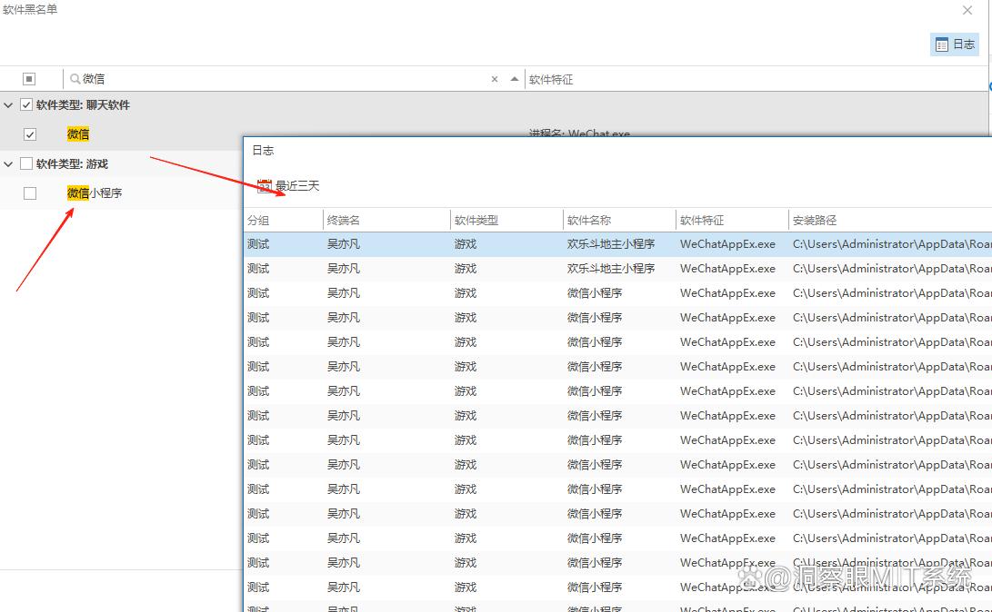Screen dimensions: 992x612
Task: Click the 最近三天 calendar icon
Action: [265, 186]
